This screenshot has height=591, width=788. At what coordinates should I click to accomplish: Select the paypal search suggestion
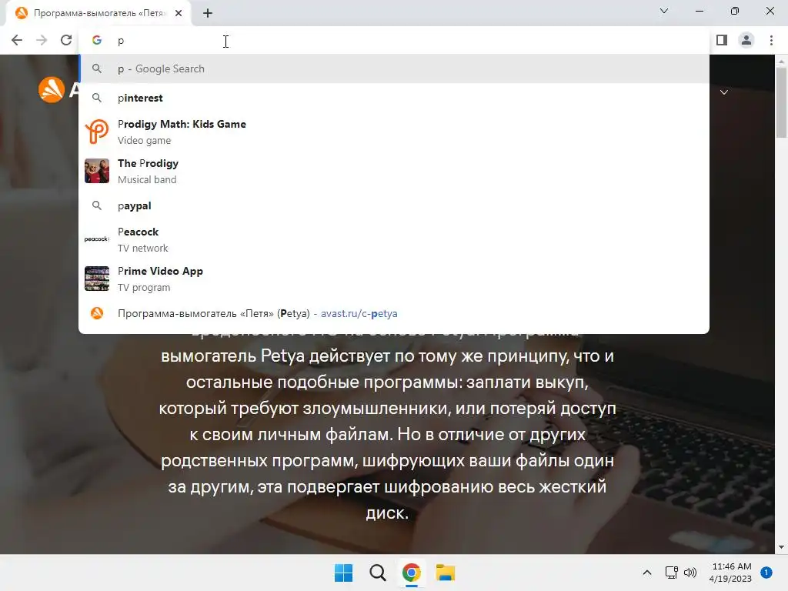(x=394, y=205)
